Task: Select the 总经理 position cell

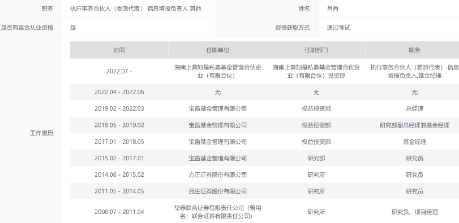Action: pyautogui.click(x=414, y=108)
